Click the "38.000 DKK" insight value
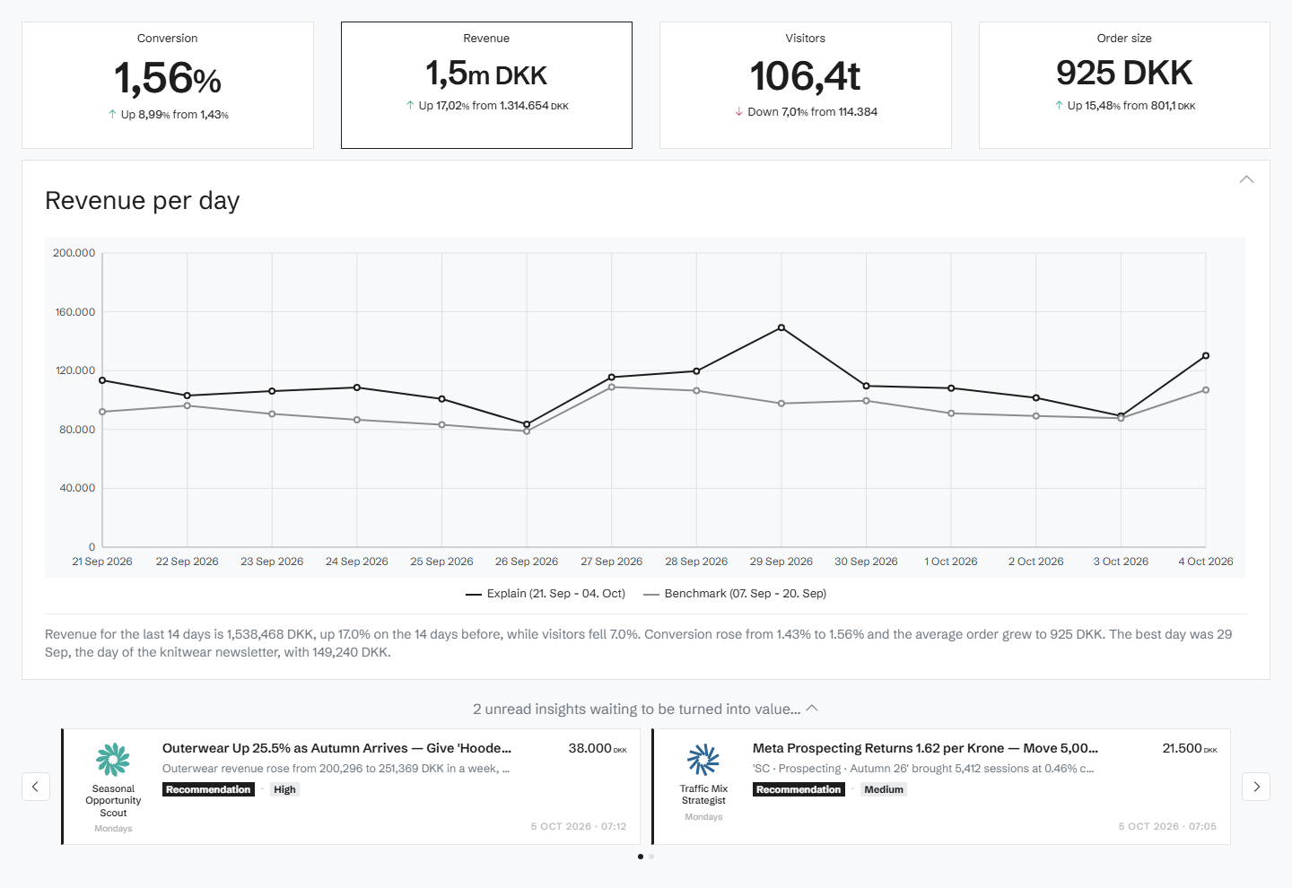 point(598,748)
